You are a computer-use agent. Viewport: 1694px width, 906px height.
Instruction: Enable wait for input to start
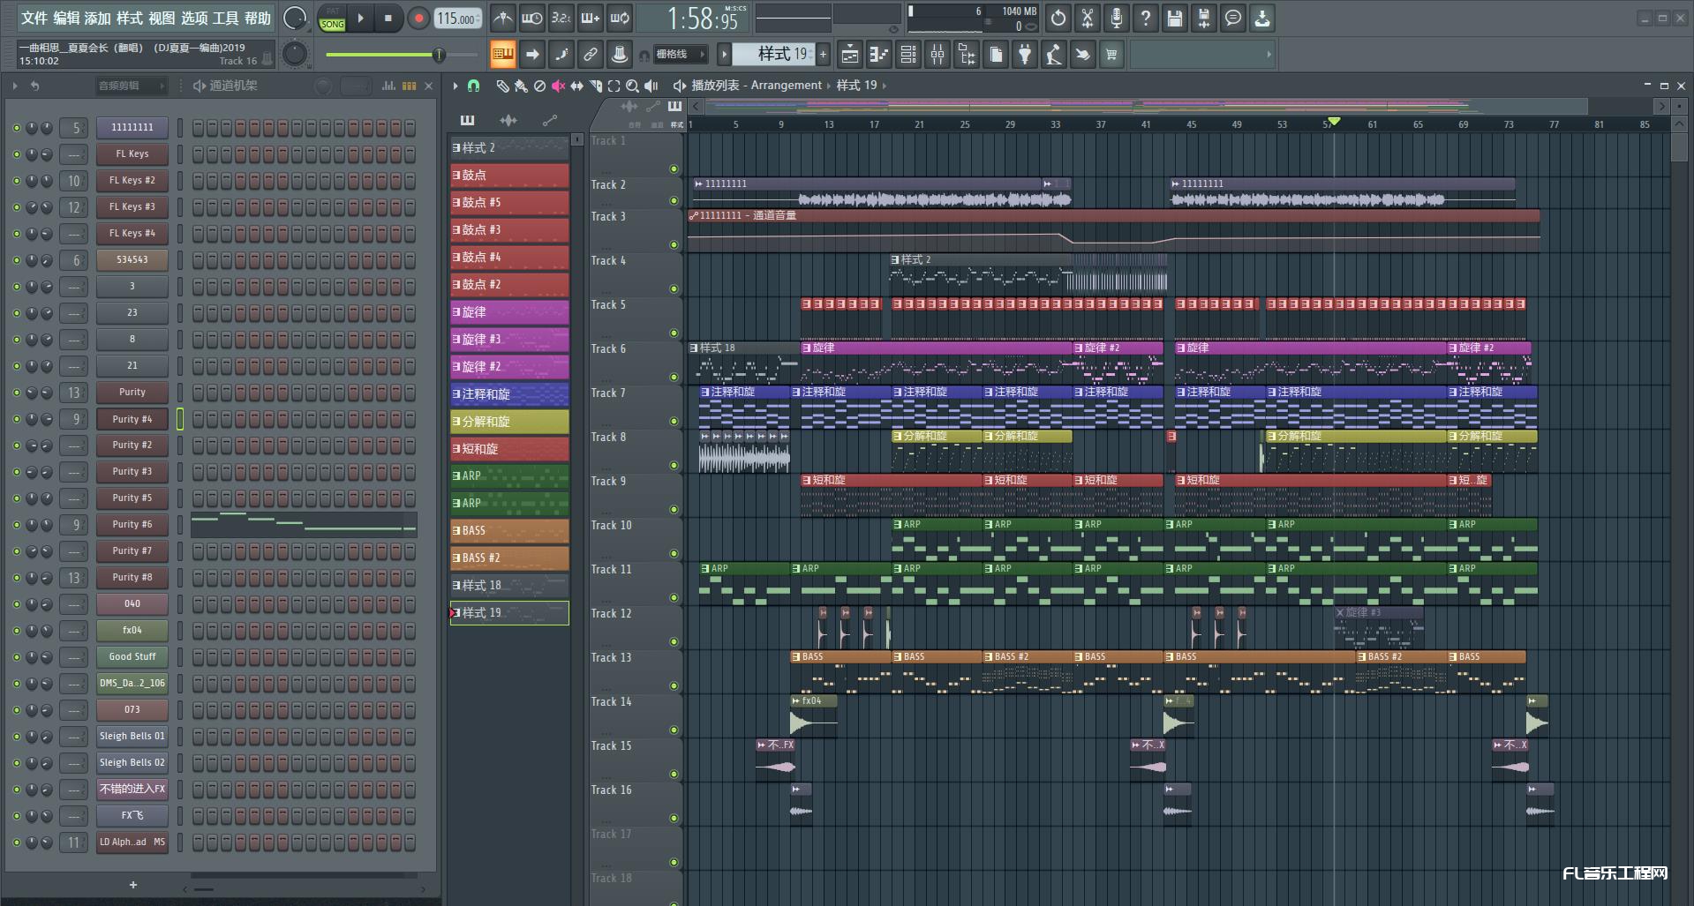pos(532,18)
